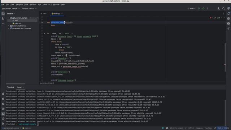Click the run gutter arrow beside if __name__

coord(44,34)
